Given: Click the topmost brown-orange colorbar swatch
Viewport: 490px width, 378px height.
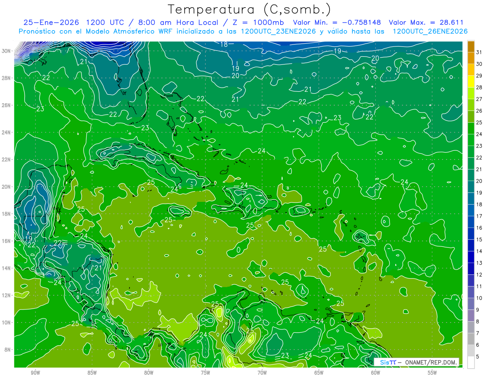Looking at the screenshot, I should [471, 46].
